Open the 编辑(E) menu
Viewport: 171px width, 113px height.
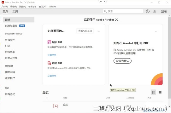[x=14, y=7]
